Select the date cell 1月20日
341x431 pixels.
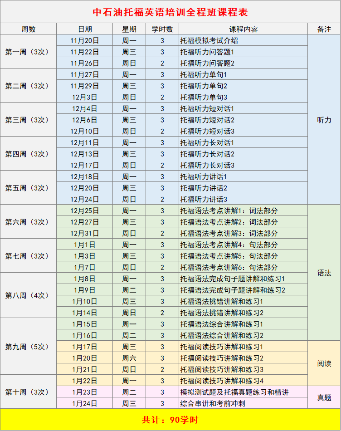point(85,358)
